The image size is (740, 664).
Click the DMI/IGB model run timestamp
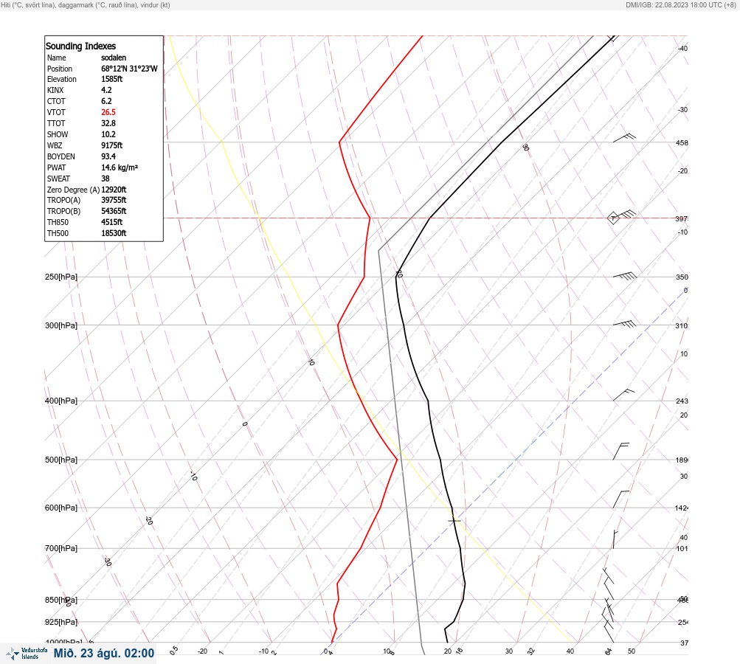pos(680,5)
